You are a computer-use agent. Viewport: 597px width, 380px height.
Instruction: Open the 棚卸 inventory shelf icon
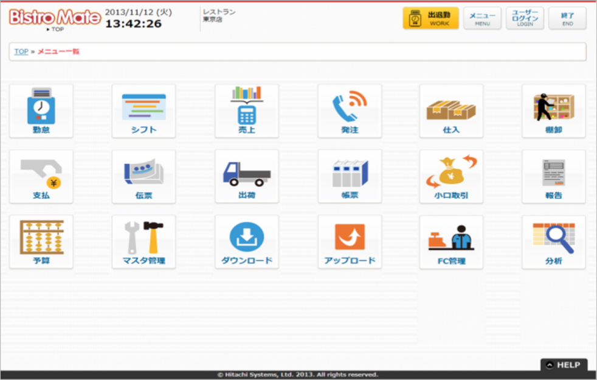(553, 110)
